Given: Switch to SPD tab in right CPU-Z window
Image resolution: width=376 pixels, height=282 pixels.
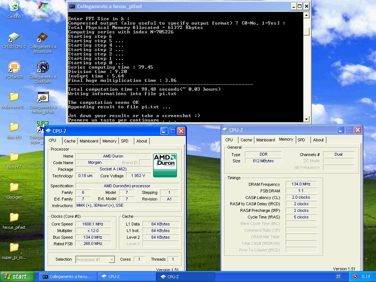Looking at the screenshot, I should [x=301, y=140].
